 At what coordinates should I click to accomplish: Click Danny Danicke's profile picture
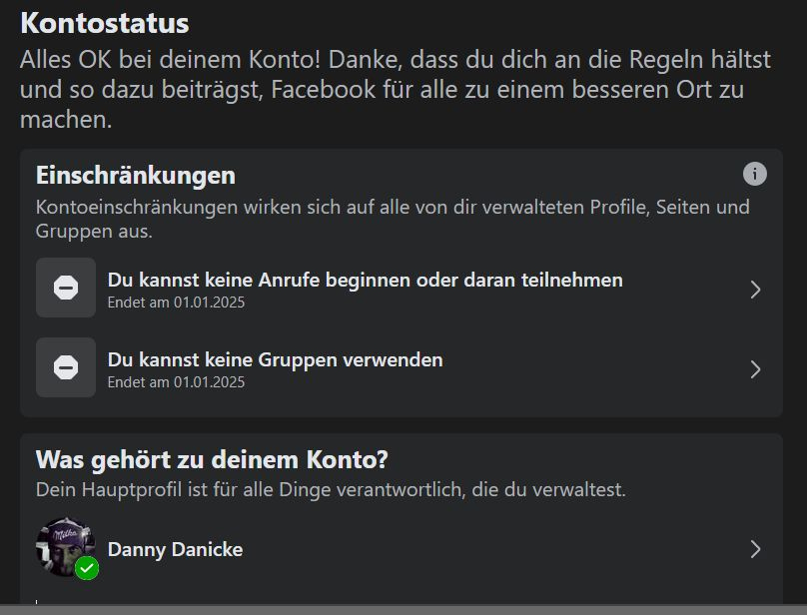[x=62, y=544]
